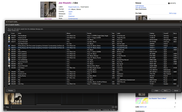Open the Joe Hisaishi I Am album cover thumbnail

pos(48,9)
